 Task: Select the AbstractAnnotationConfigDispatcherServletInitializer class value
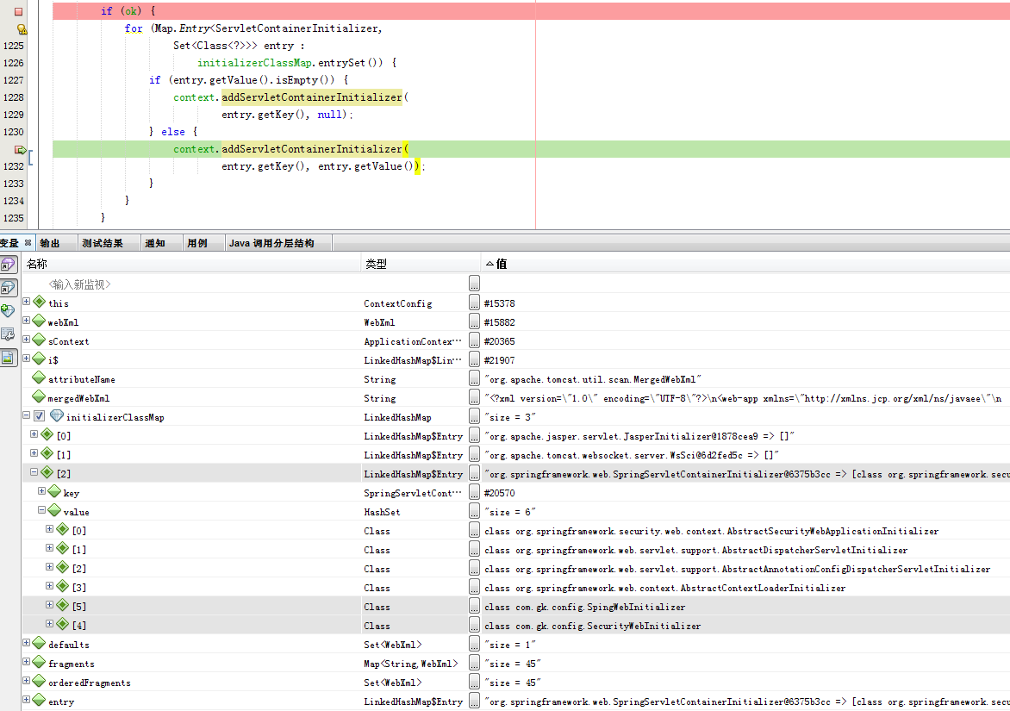pyautogui.click(x=737, y=570)
